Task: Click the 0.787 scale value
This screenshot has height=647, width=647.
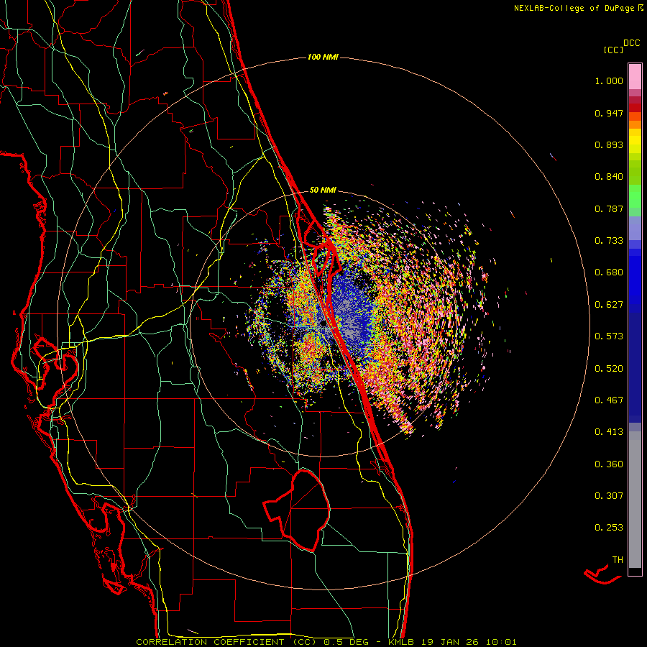Action: (609, 208)
